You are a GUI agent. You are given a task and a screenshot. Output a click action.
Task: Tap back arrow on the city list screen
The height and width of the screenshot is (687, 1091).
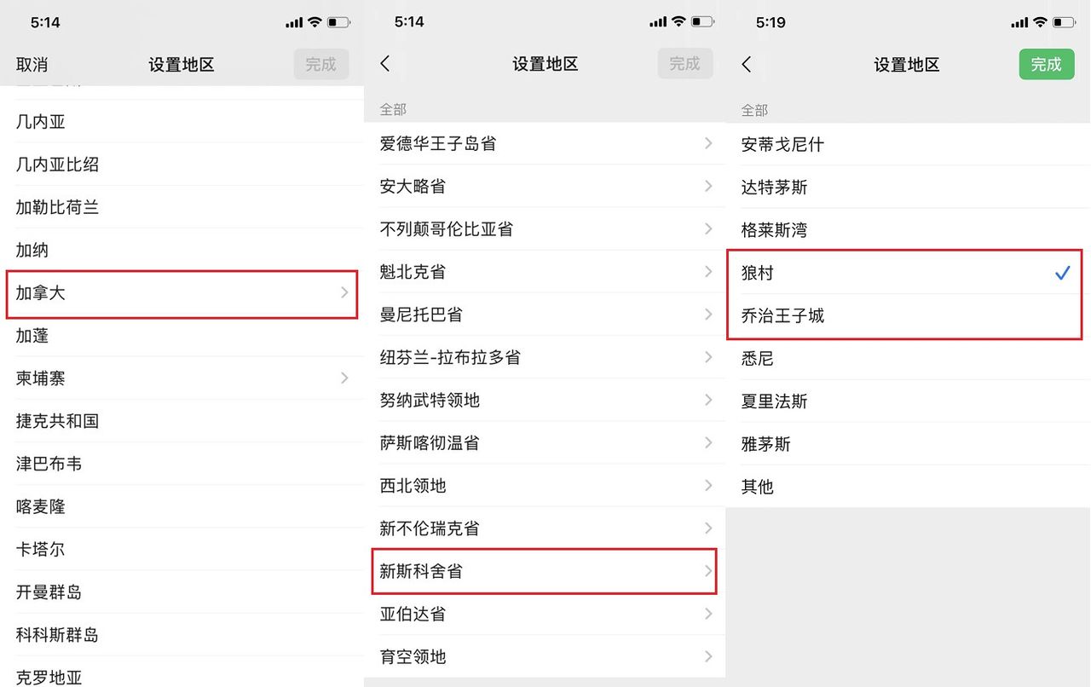pos(747,65)
